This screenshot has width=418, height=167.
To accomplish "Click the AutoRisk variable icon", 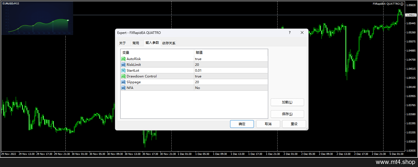I will coord(123,59).
